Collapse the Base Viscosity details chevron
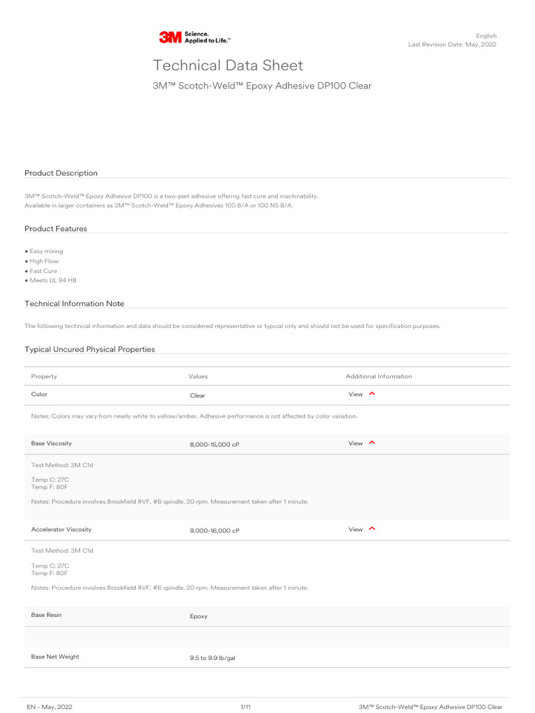The width and height of the screenshot is (535, 713). [x=372, y=443]
